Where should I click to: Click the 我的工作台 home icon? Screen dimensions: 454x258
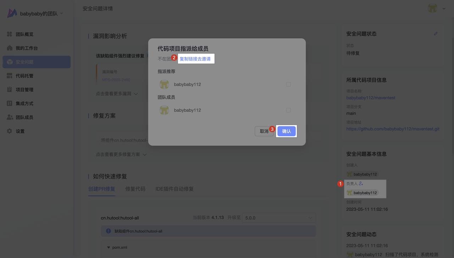pyautogui.click(x=10, y=48)
